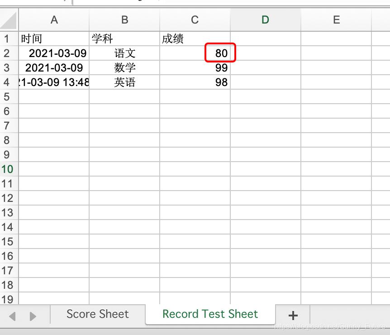Click column E header
This screenshot has width=390, height=335.
pos(336,20)
